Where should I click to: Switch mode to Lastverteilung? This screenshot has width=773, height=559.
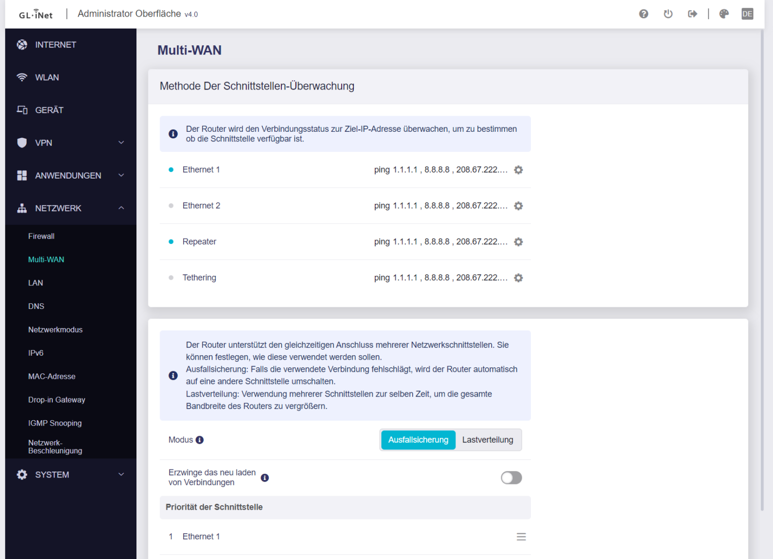click(487, 440)
